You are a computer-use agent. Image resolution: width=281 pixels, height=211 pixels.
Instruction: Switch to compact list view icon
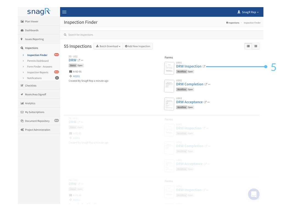pyautogui.click(x=256, y=46)
